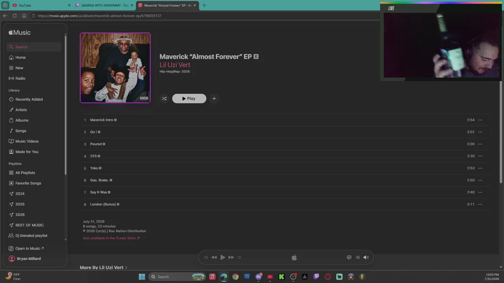Open more options for Maverick Intro
The width and height of the screenshot is (504, 283).
coord(480,120)
